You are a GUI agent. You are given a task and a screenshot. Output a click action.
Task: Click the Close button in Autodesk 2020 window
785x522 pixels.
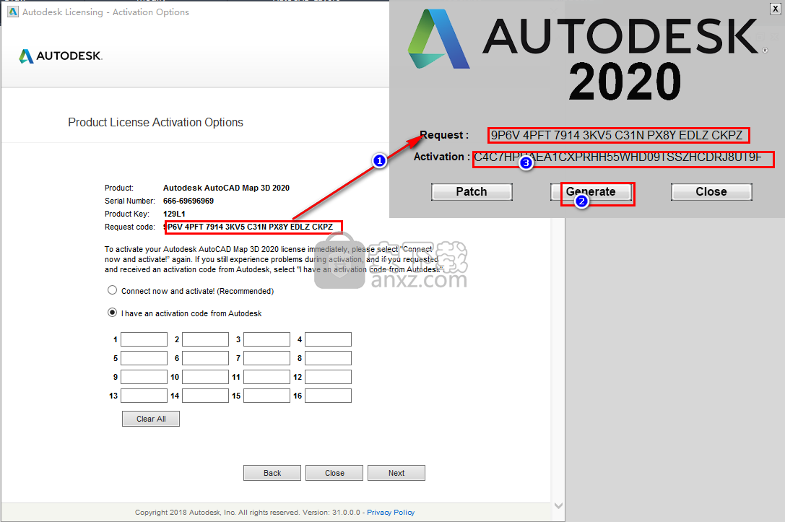pyautogui.click(x=711, y=191)
